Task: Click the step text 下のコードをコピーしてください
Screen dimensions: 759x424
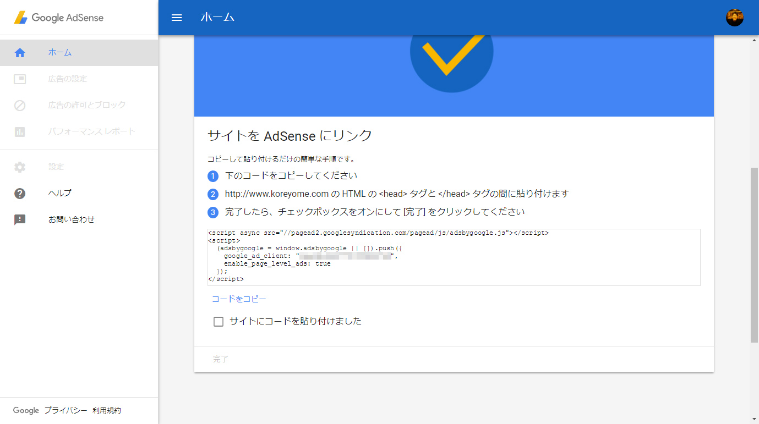Action: click(291, 176)
